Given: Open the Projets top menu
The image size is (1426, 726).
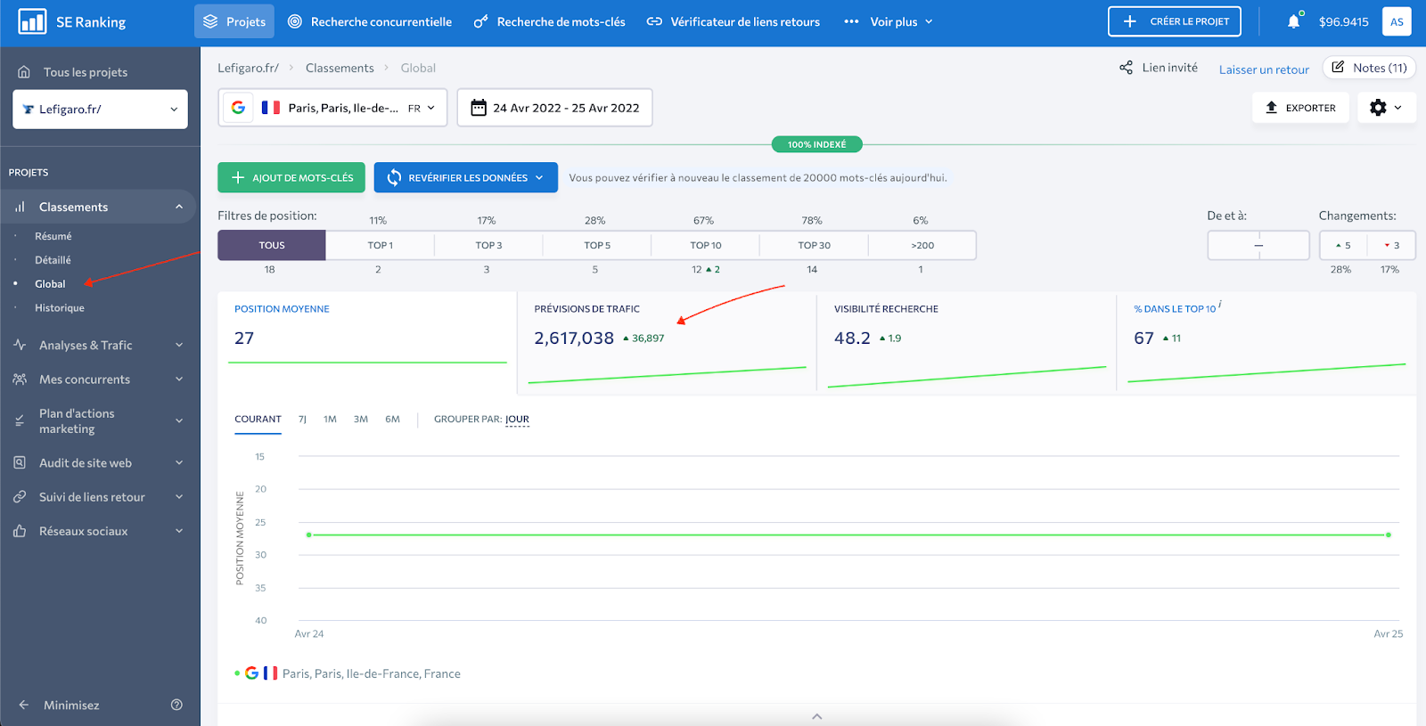Looking at the screenshot, I should (x=234, y=21).
